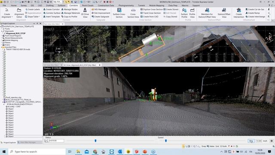Open the Create Alignment tool
Screen dimensions: 275x155
point(7,13)
